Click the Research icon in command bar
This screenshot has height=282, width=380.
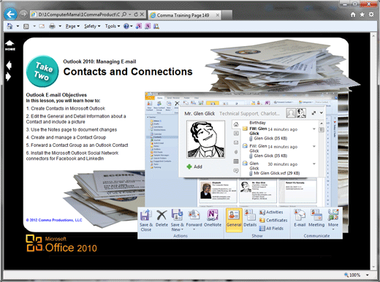click(x=156, y=26)
